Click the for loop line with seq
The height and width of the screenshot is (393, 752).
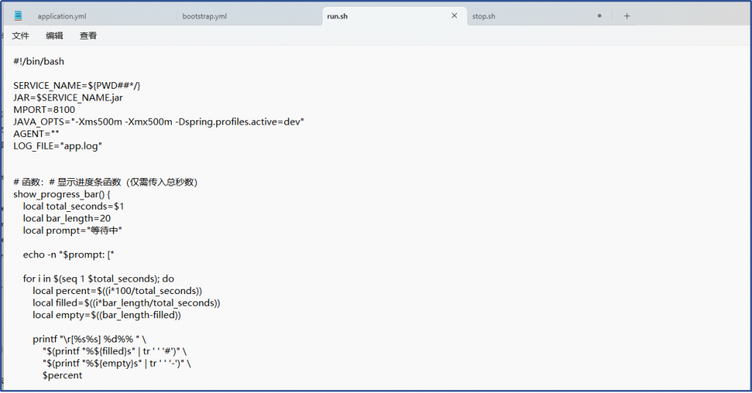98,279
